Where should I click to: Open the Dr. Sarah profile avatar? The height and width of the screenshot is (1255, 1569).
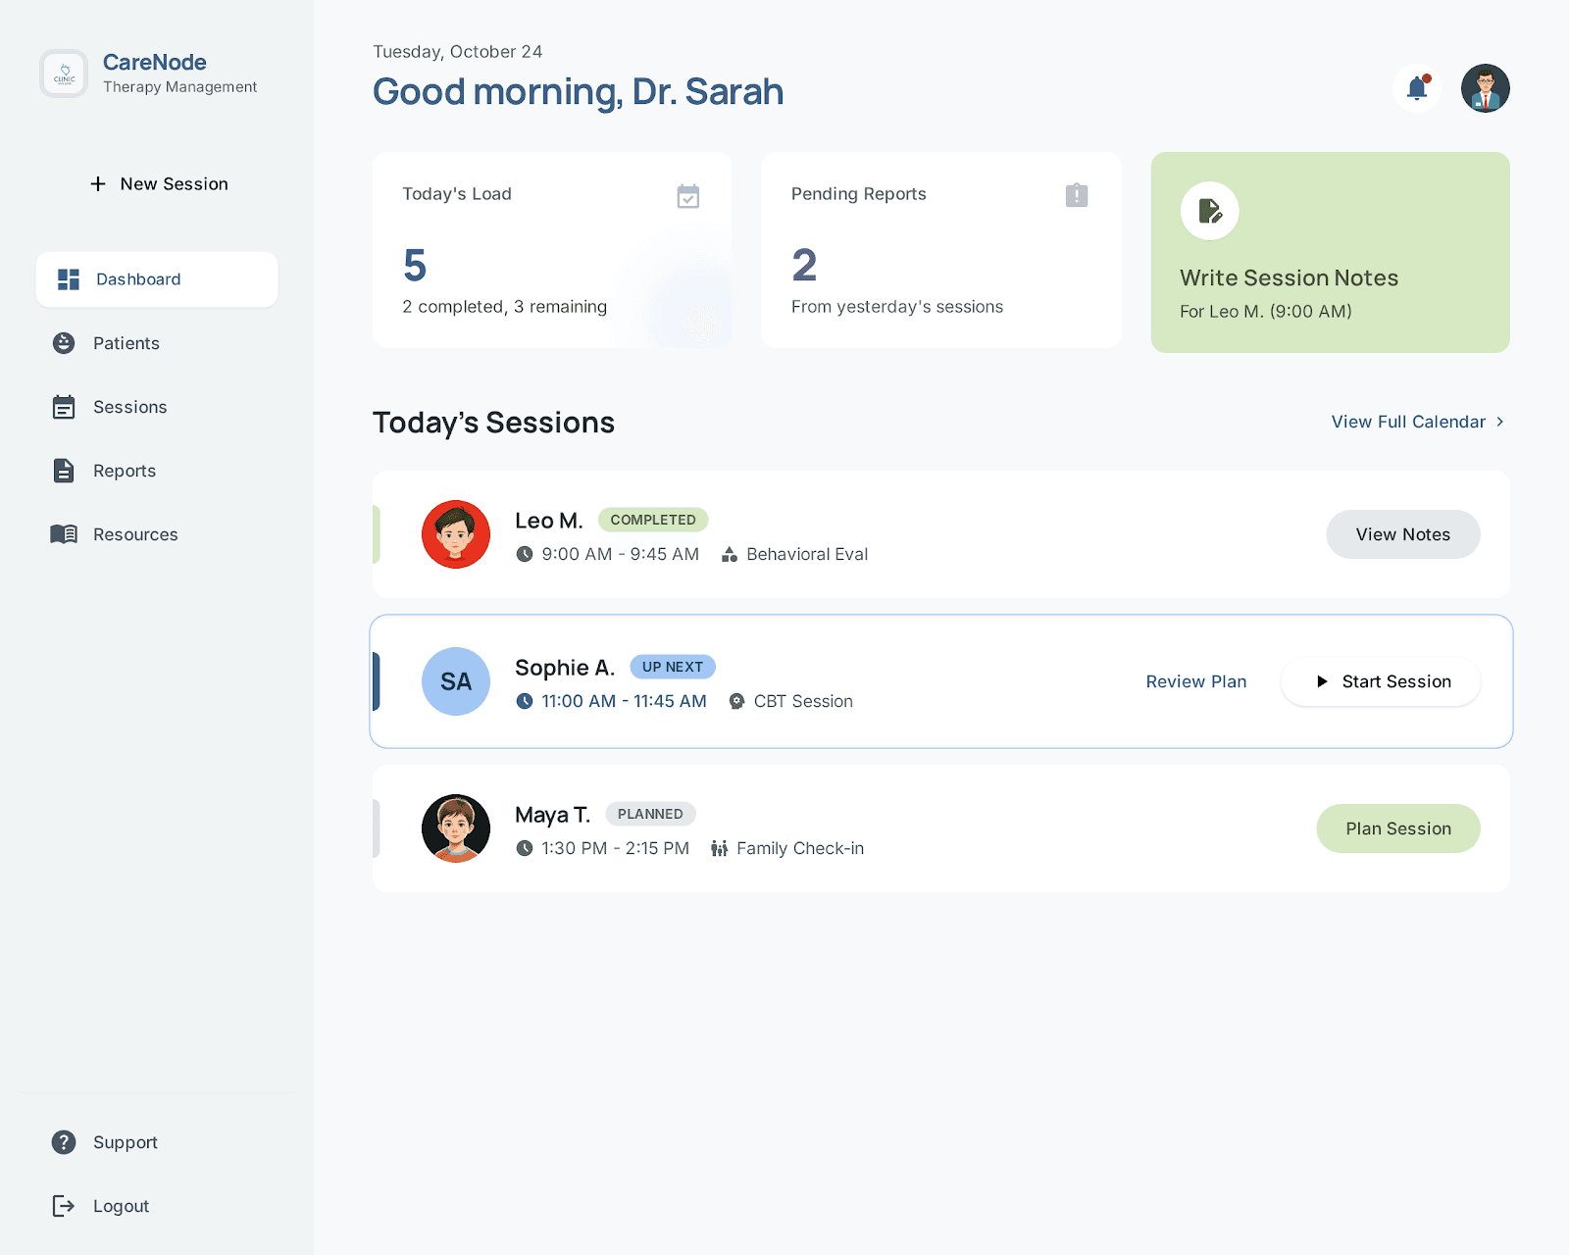pos(1486,88)
